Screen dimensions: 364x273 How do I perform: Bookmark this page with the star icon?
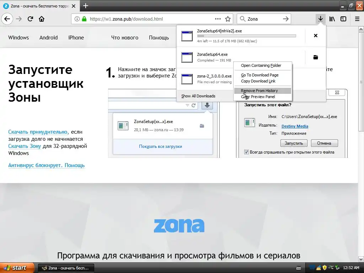[x=228, y=19]
